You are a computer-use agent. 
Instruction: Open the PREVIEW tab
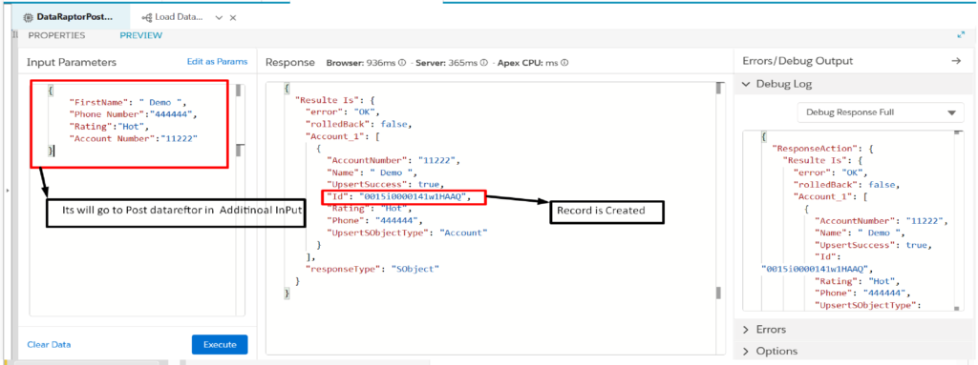tap(141, 35)
